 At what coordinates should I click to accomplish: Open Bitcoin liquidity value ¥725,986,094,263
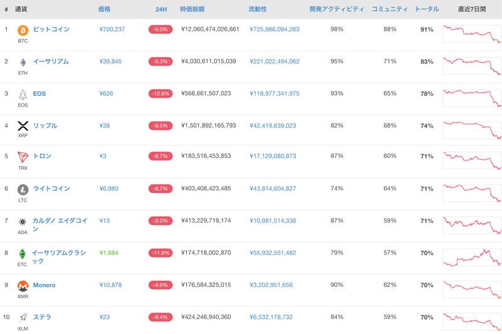tap(274, 29)
